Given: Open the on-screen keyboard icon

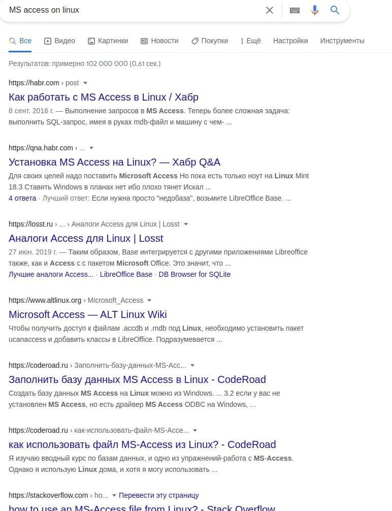Looking at the screenshot, I should click(x=295, y=11).
